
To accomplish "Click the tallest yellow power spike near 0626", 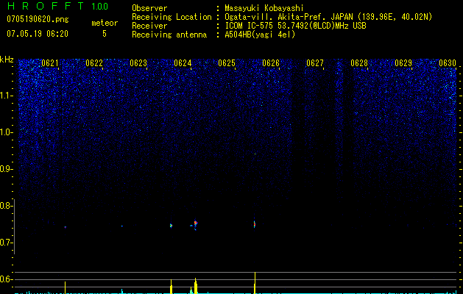I will 255,283.
